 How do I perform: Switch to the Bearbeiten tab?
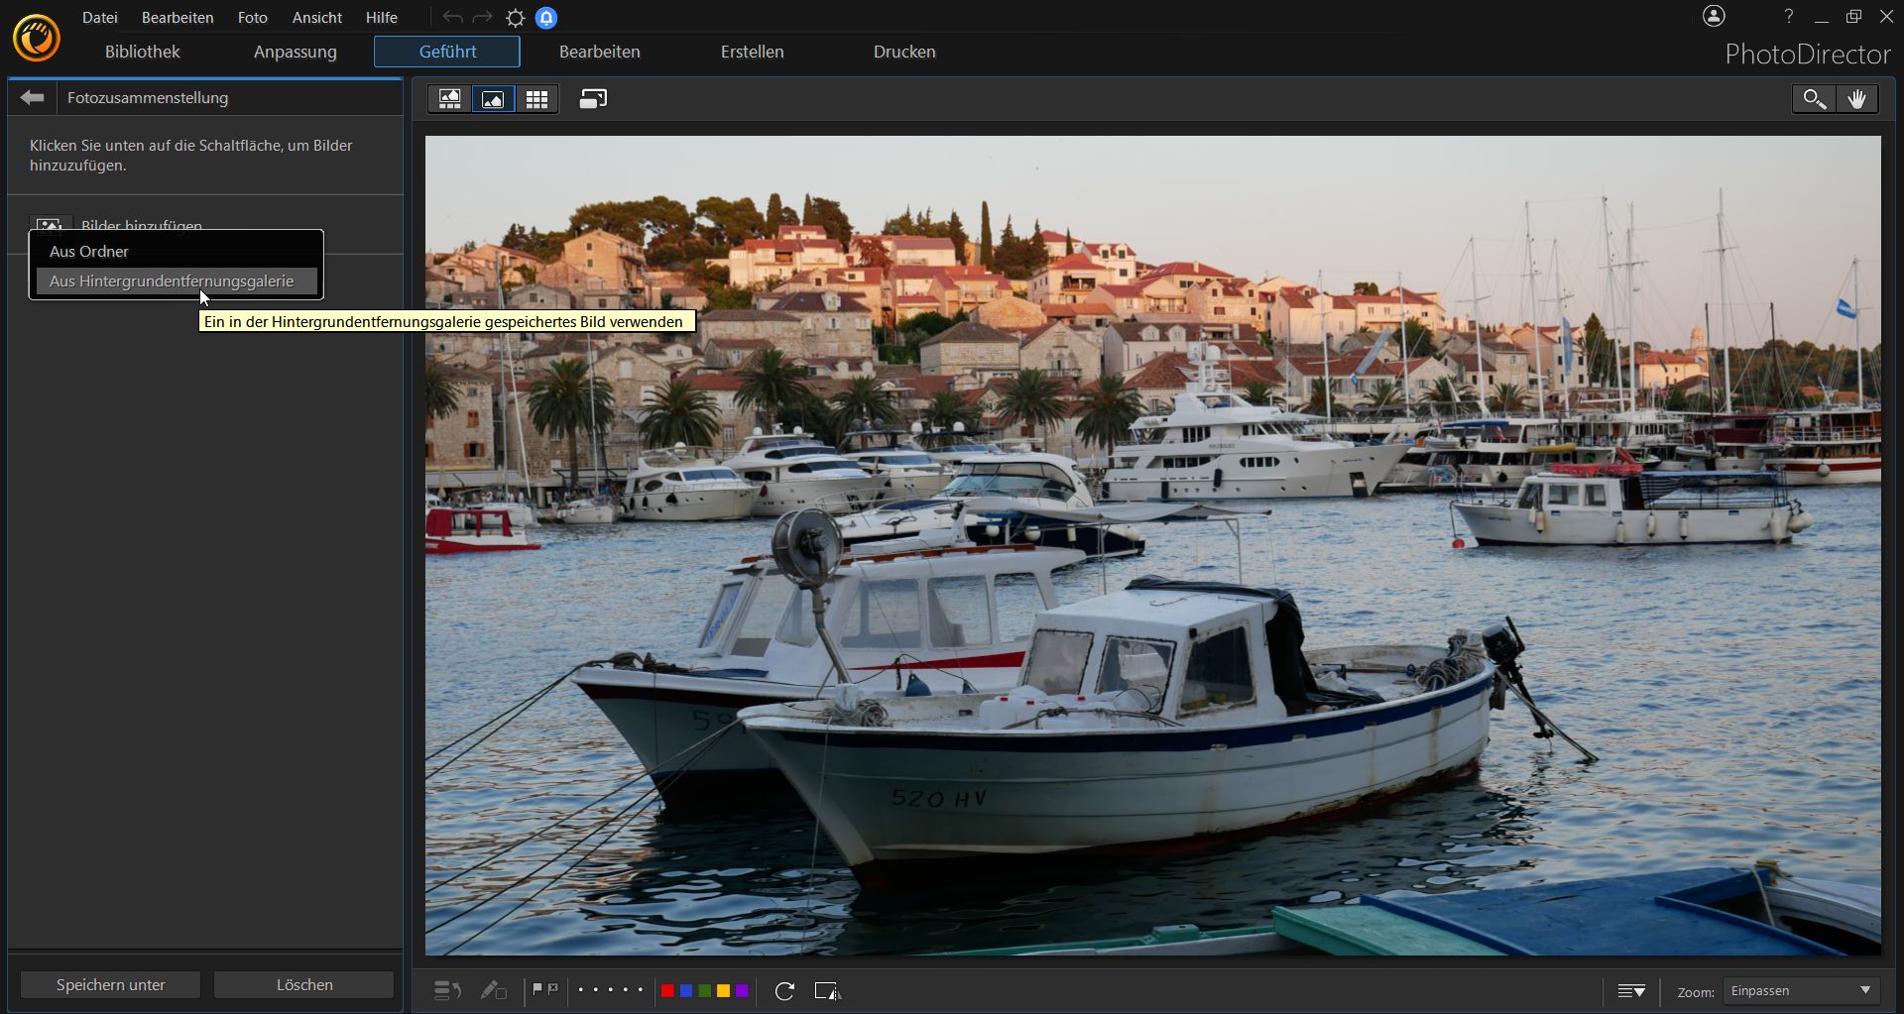599,52
